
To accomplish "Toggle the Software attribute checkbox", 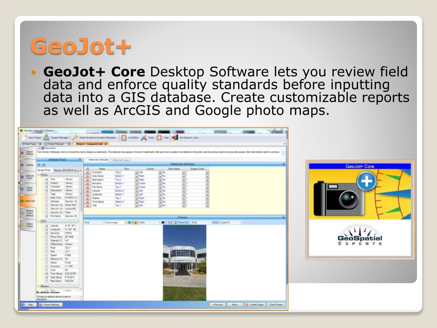I will pos(47,202).
